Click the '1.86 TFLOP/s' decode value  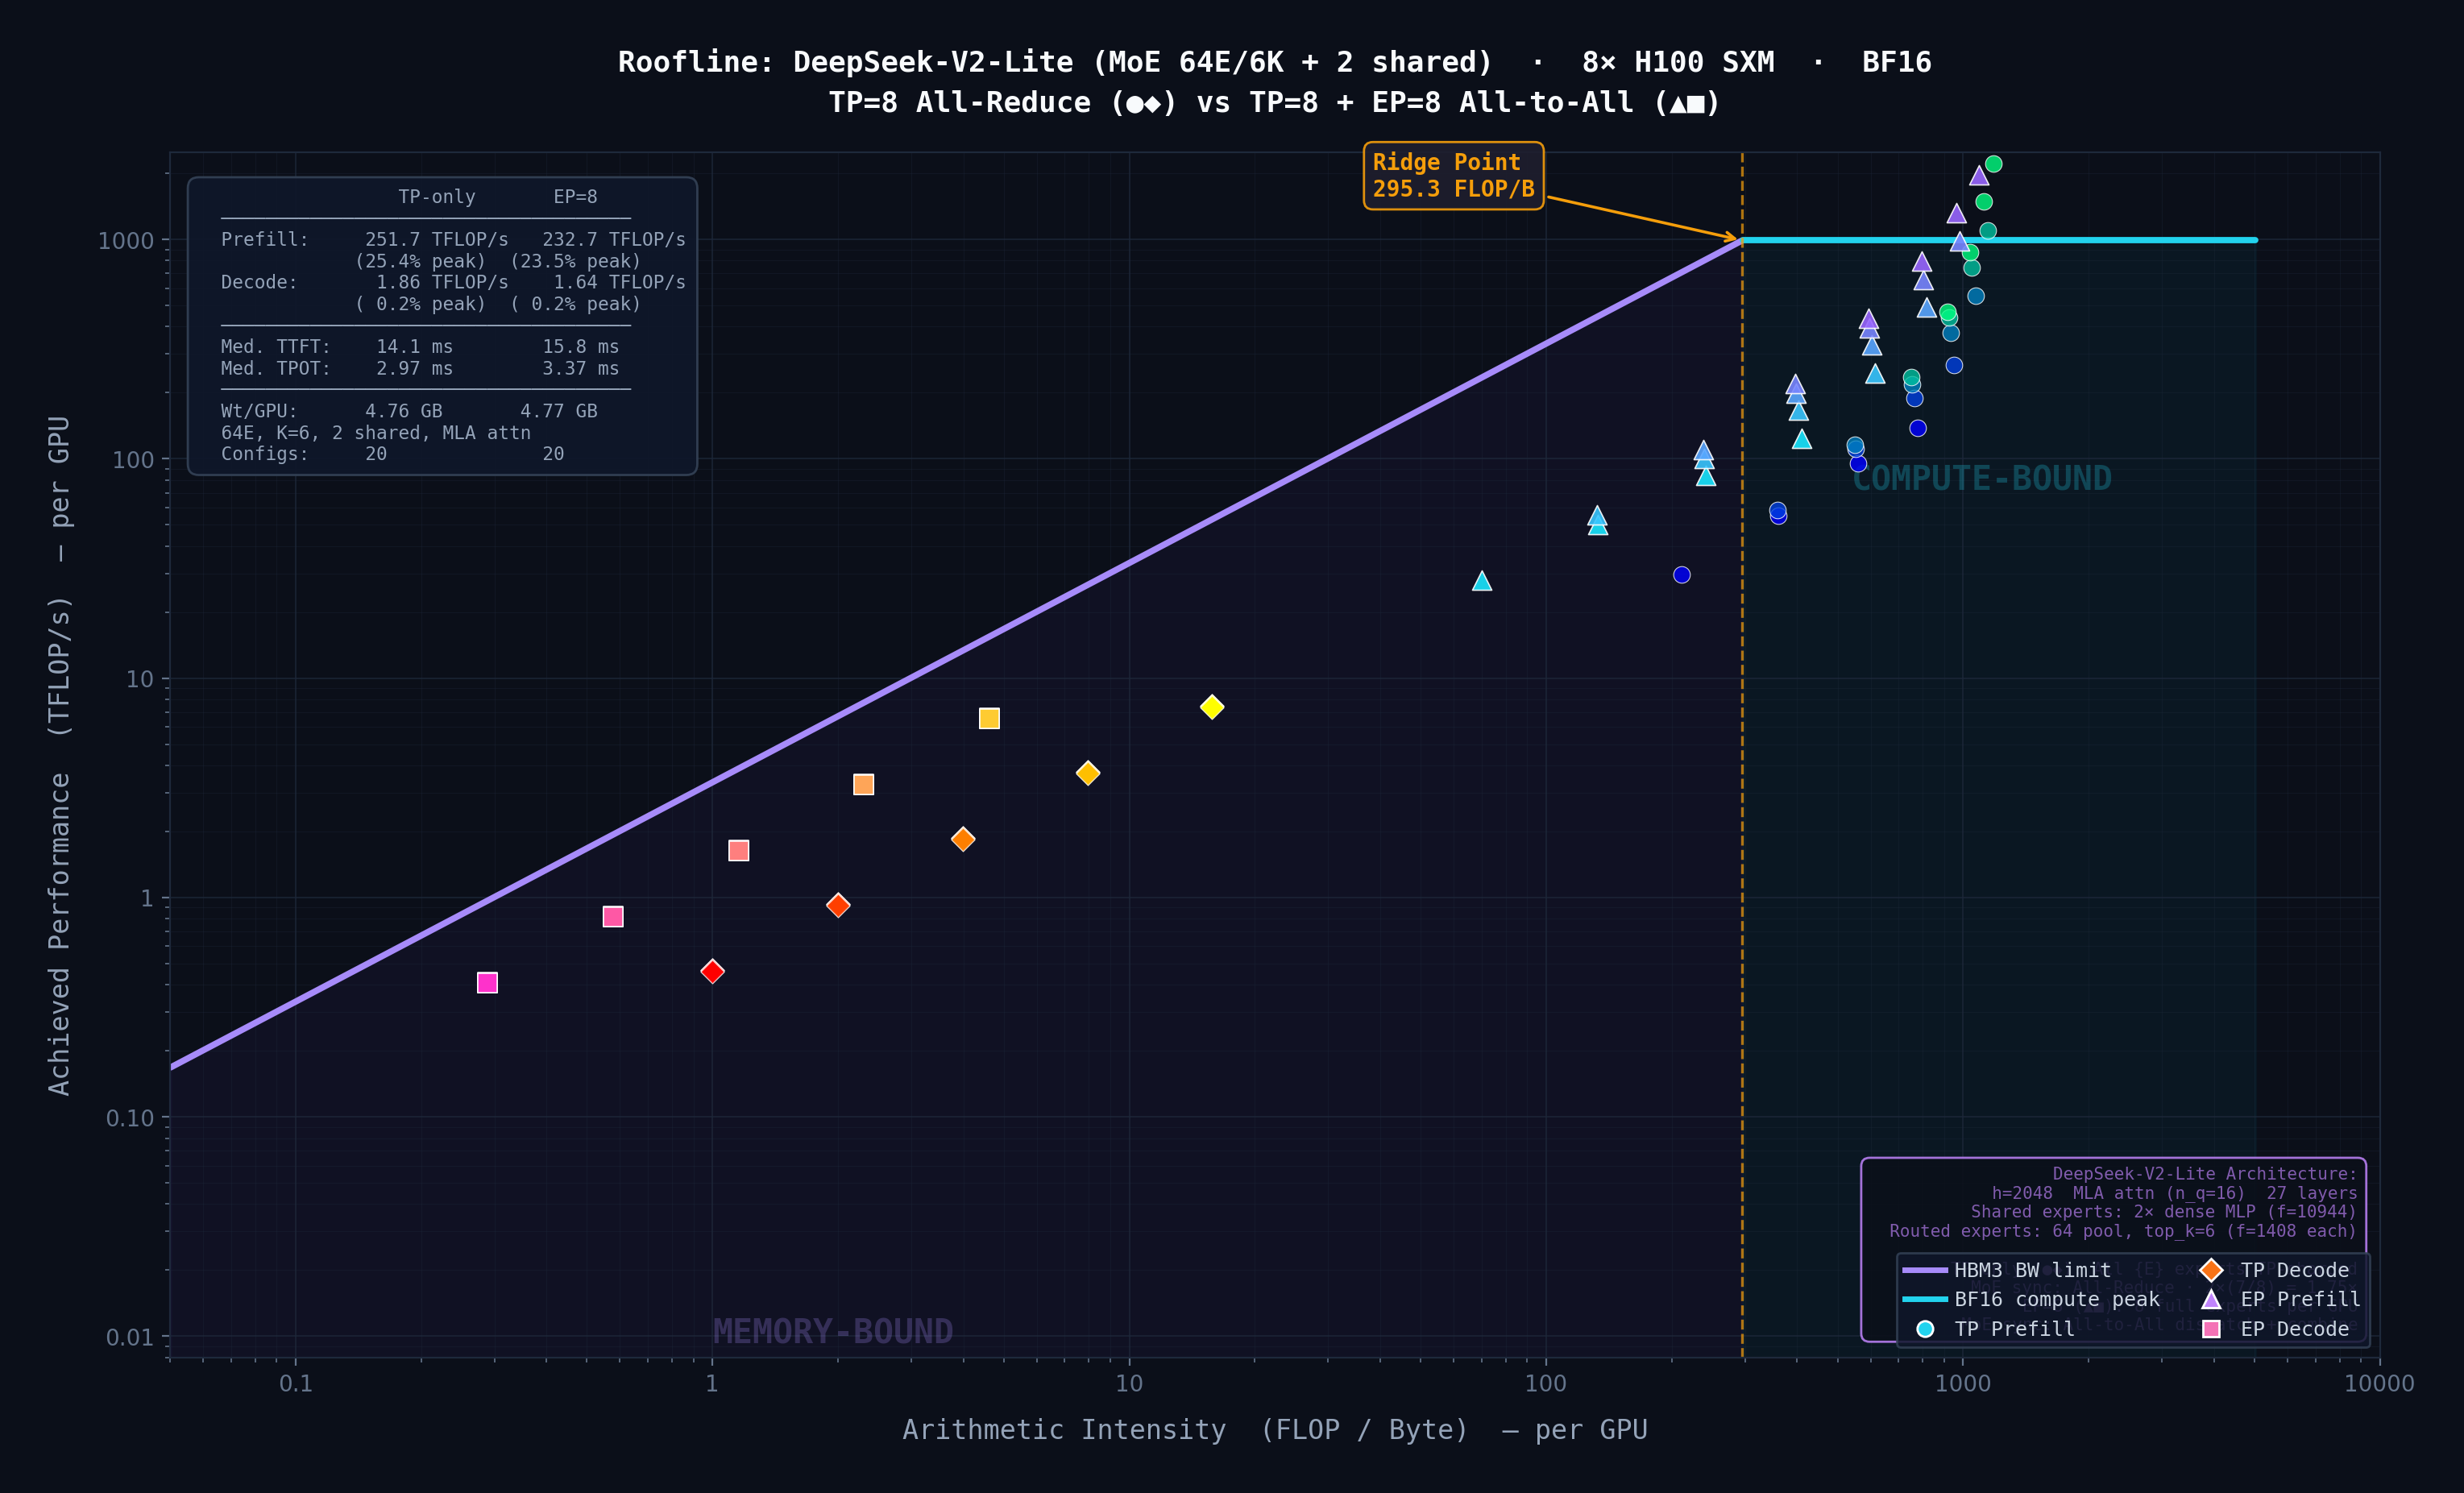click(442, 282)
